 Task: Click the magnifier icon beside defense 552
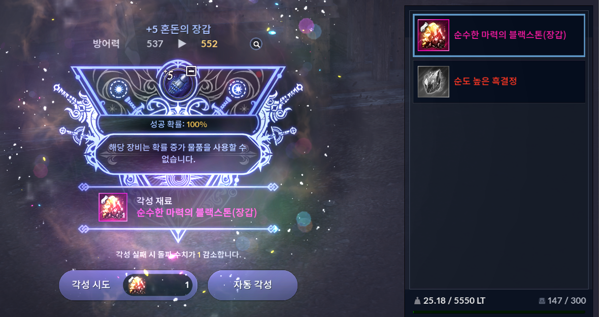pos(256,44)
